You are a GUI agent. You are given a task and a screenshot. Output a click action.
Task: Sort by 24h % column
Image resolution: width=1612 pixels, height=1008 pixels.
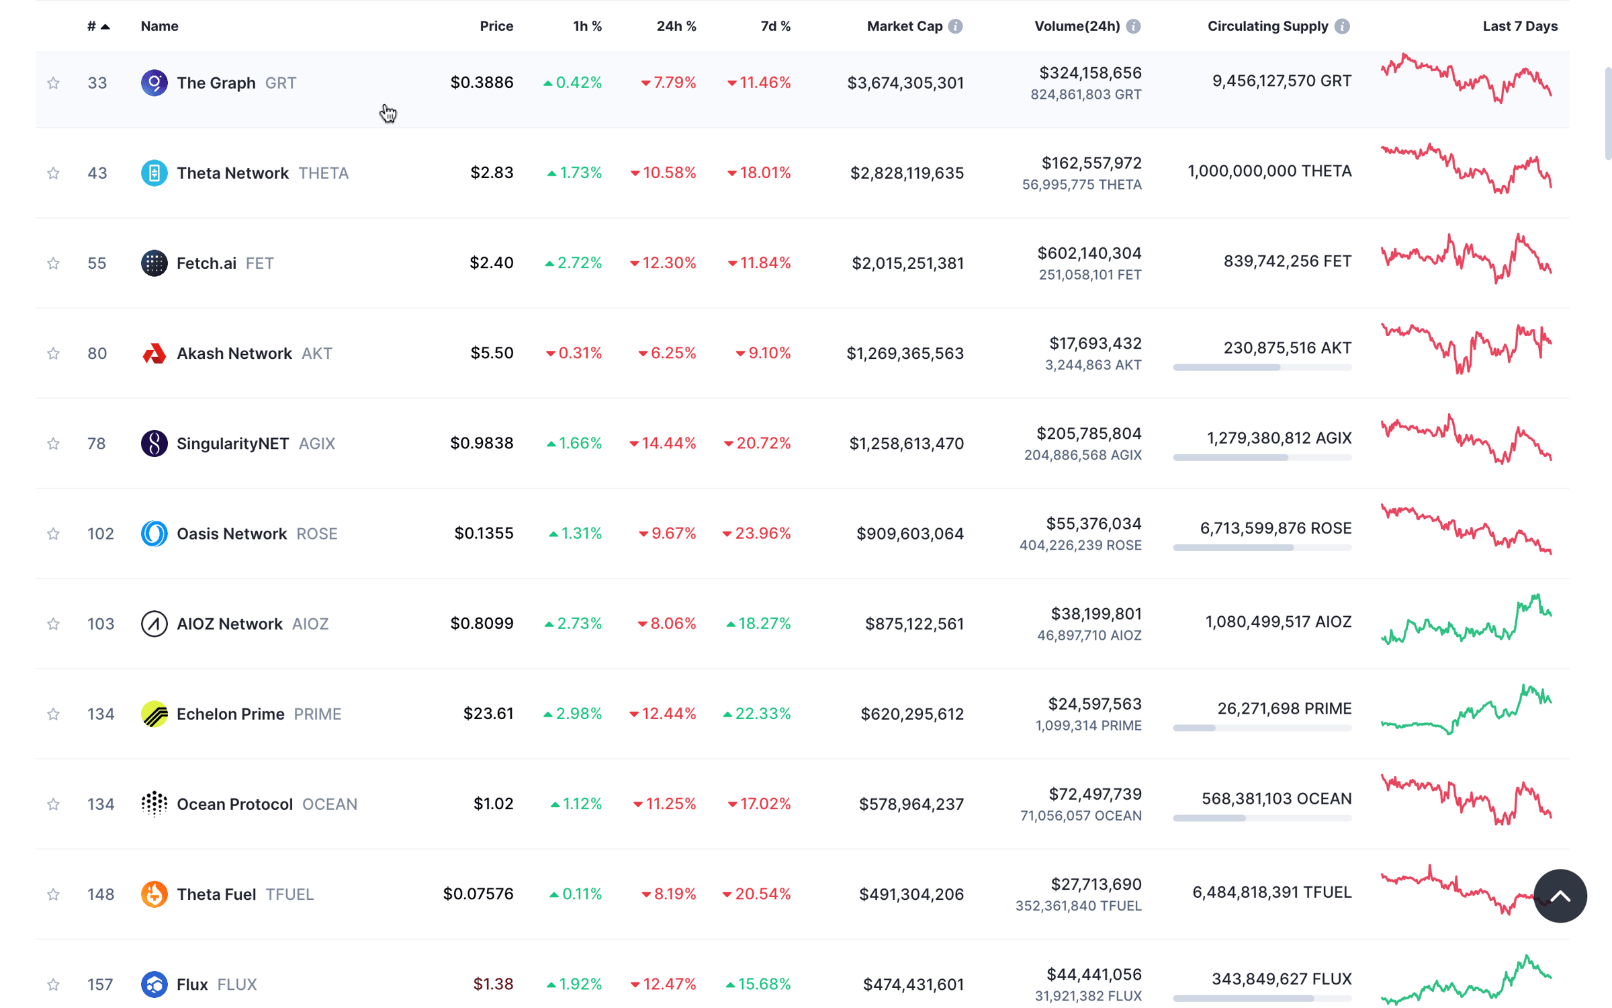(676, 26)
